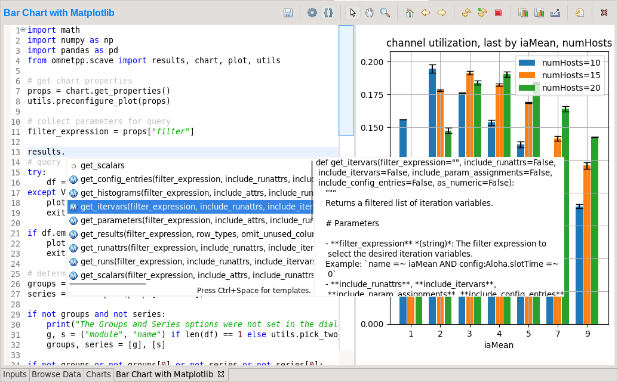Toggle the source code braces icon
The width and height of the screenshot is (618, 382).
[328, 13]
